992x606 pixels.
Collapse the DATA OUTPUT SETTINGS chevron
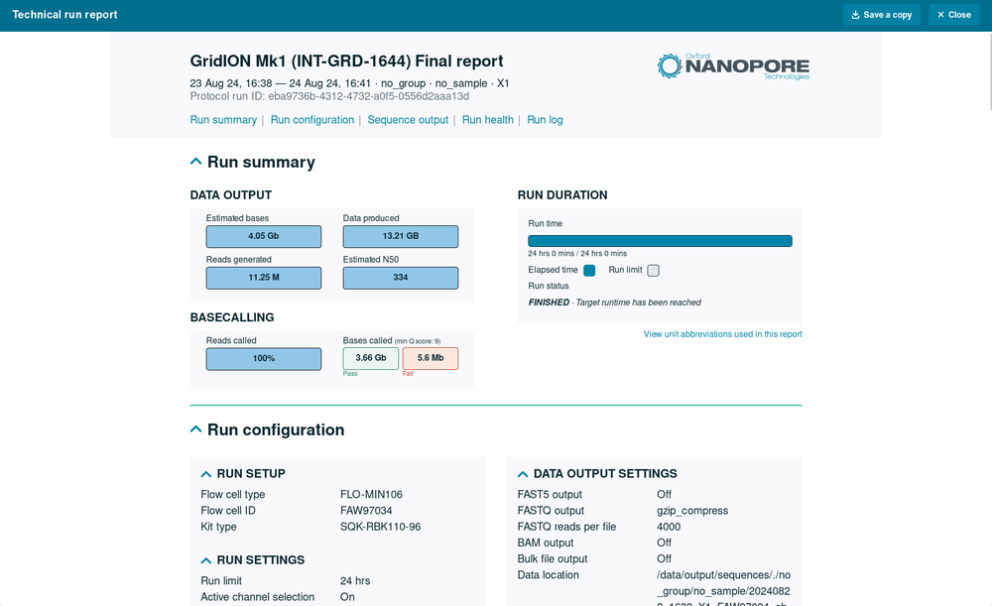[523, 474]
